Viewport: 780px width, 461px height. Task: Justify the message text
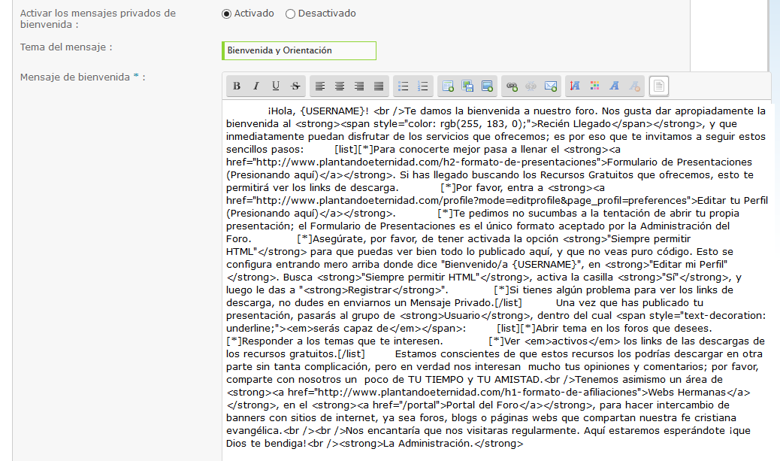tap(379, 86)
